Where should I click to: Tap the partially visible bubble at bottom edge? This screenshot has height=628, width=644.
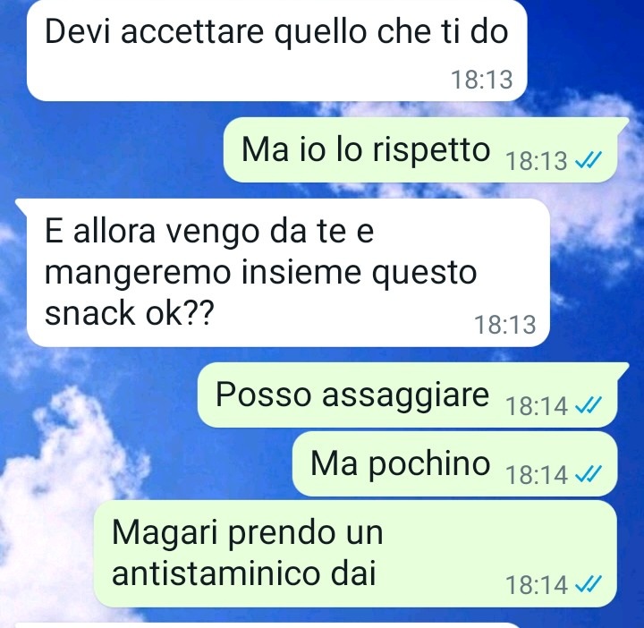(267, 626)
